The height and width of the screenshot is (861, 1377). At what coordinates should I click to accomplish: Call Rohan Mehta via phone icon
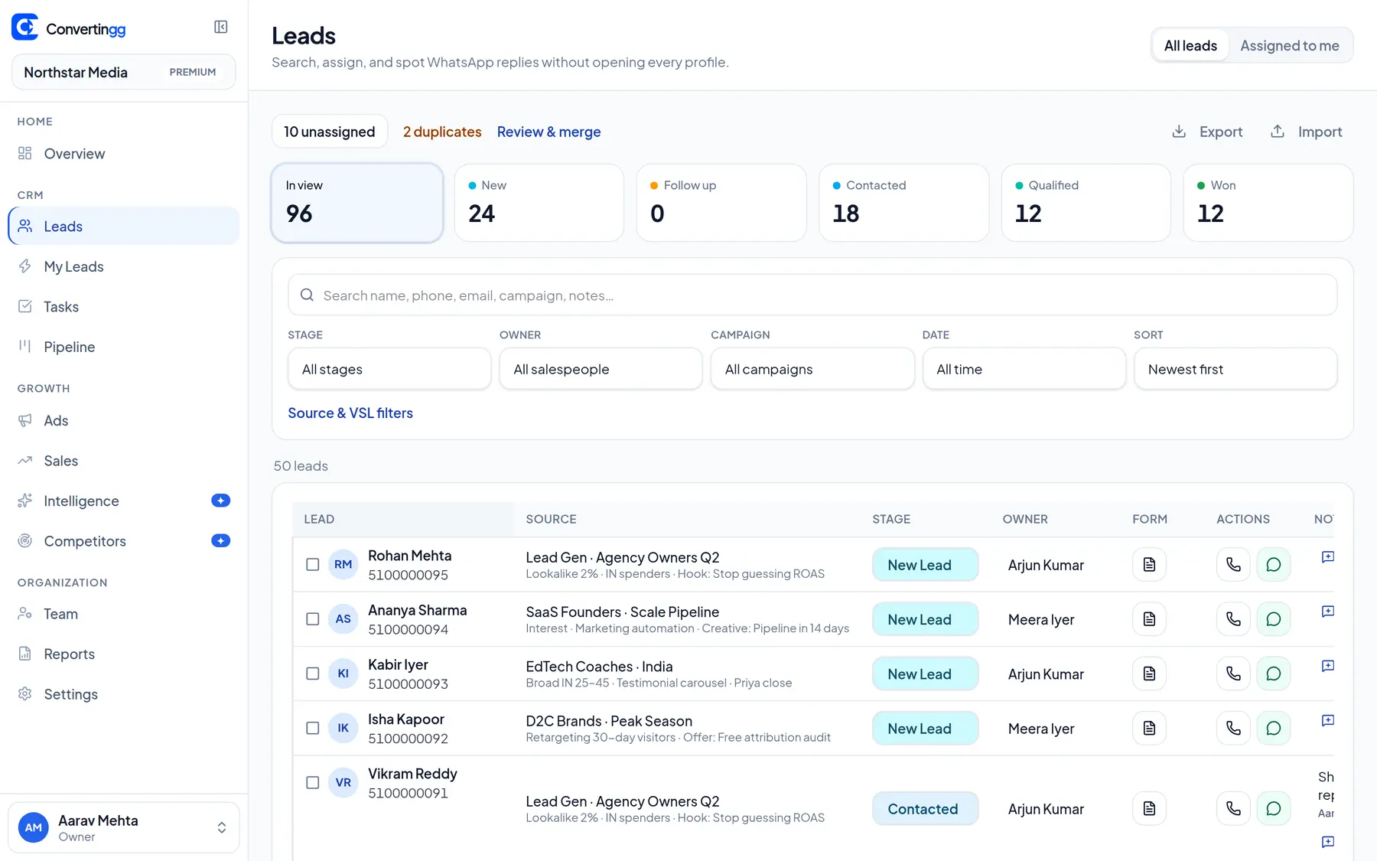click(x=1233, y=565)
